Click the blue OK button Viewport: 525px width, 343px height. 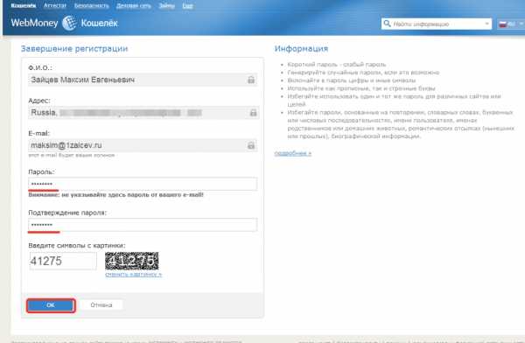(x=51, y=305)
